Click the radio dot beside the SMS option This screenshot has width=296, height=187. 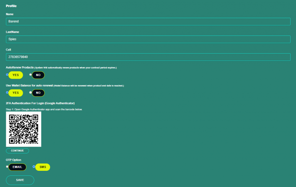pos(34,167)
